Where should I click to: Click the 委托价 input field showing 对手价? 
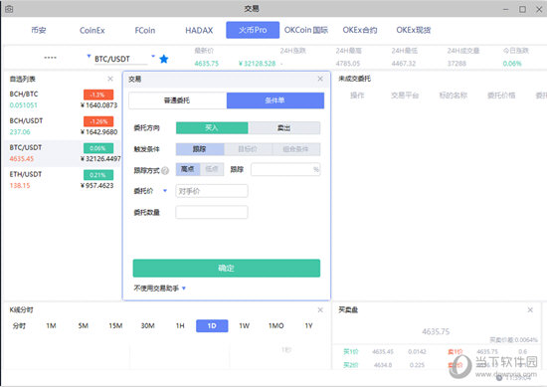pyautogui.click(x=212, y=191)
